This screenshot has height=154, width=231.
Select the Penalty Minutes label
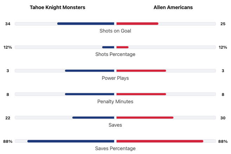coord(115,101)
